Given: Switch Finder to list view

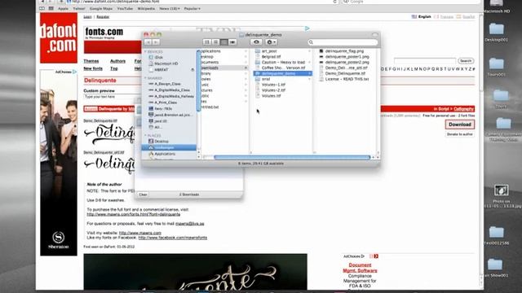Looking at the screenshot, I should click(215, 42).
